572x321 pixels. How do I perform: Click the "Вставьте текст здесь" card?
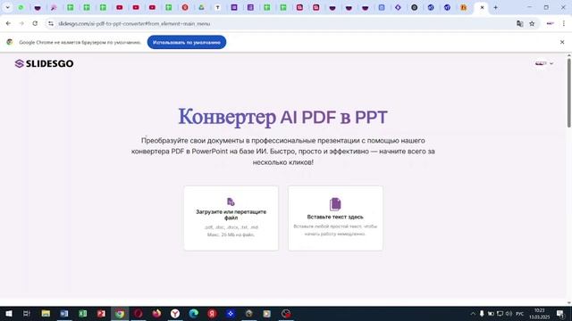tap(335, 218)
